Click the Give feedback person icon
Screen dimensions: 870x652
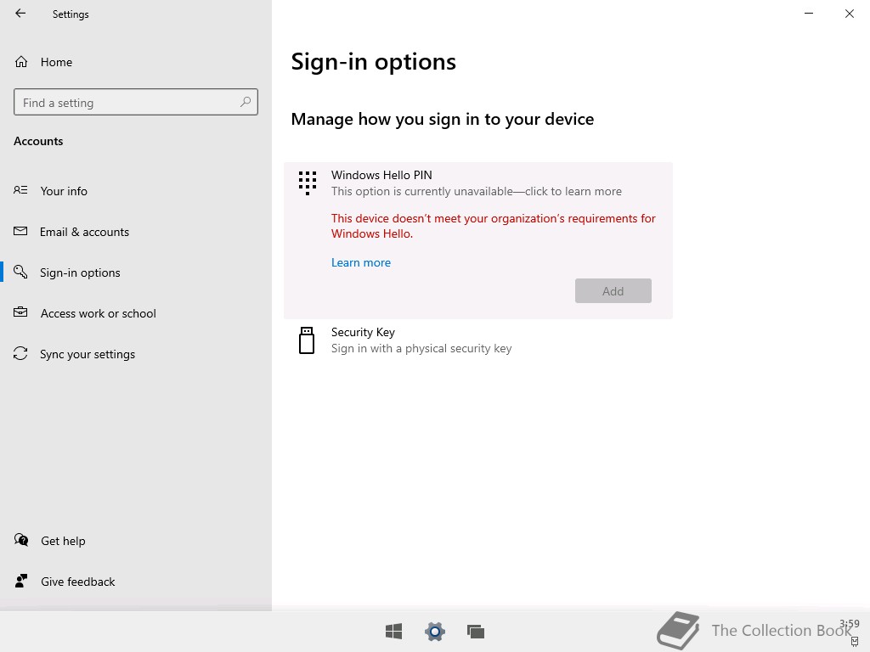click(21, 581)
